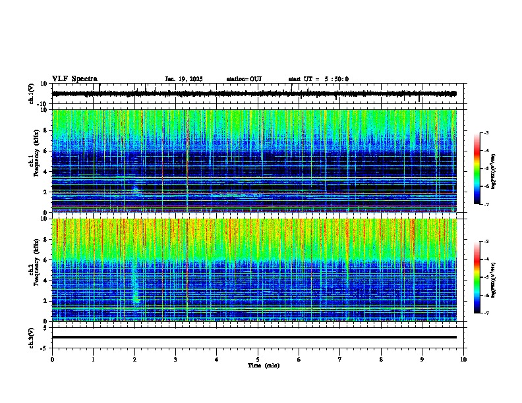
Task: Click time axis tick label "10"
Action: tap(463, 360)
